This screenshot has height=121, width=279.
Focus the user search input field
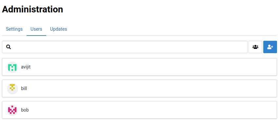coord(125,47)
